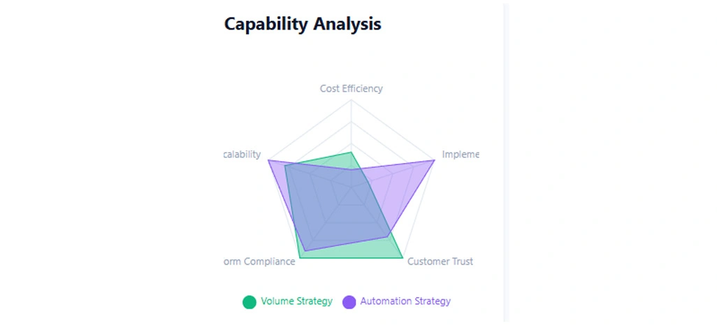Image resolution: width=717 pixels, height=326 pixels.
Task: Click Volume Strategy's Customer Trust data point
Action: pyautogui.click(x=403, y=258)
